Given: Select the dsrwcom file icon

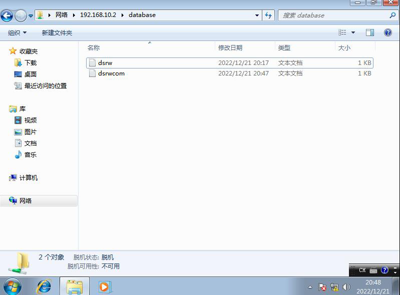Looking at the screenshot, I should (x=92, y=73).
